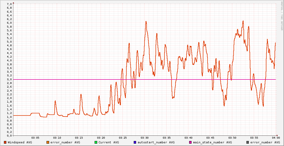The image size is (284, 146).
Task: Click the windspeed peak near 03:30
Action: point(146,22)
